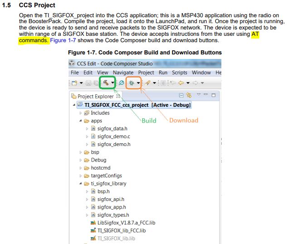
Task: Select the apps folder icon
Action: click(x=87, y=121)
